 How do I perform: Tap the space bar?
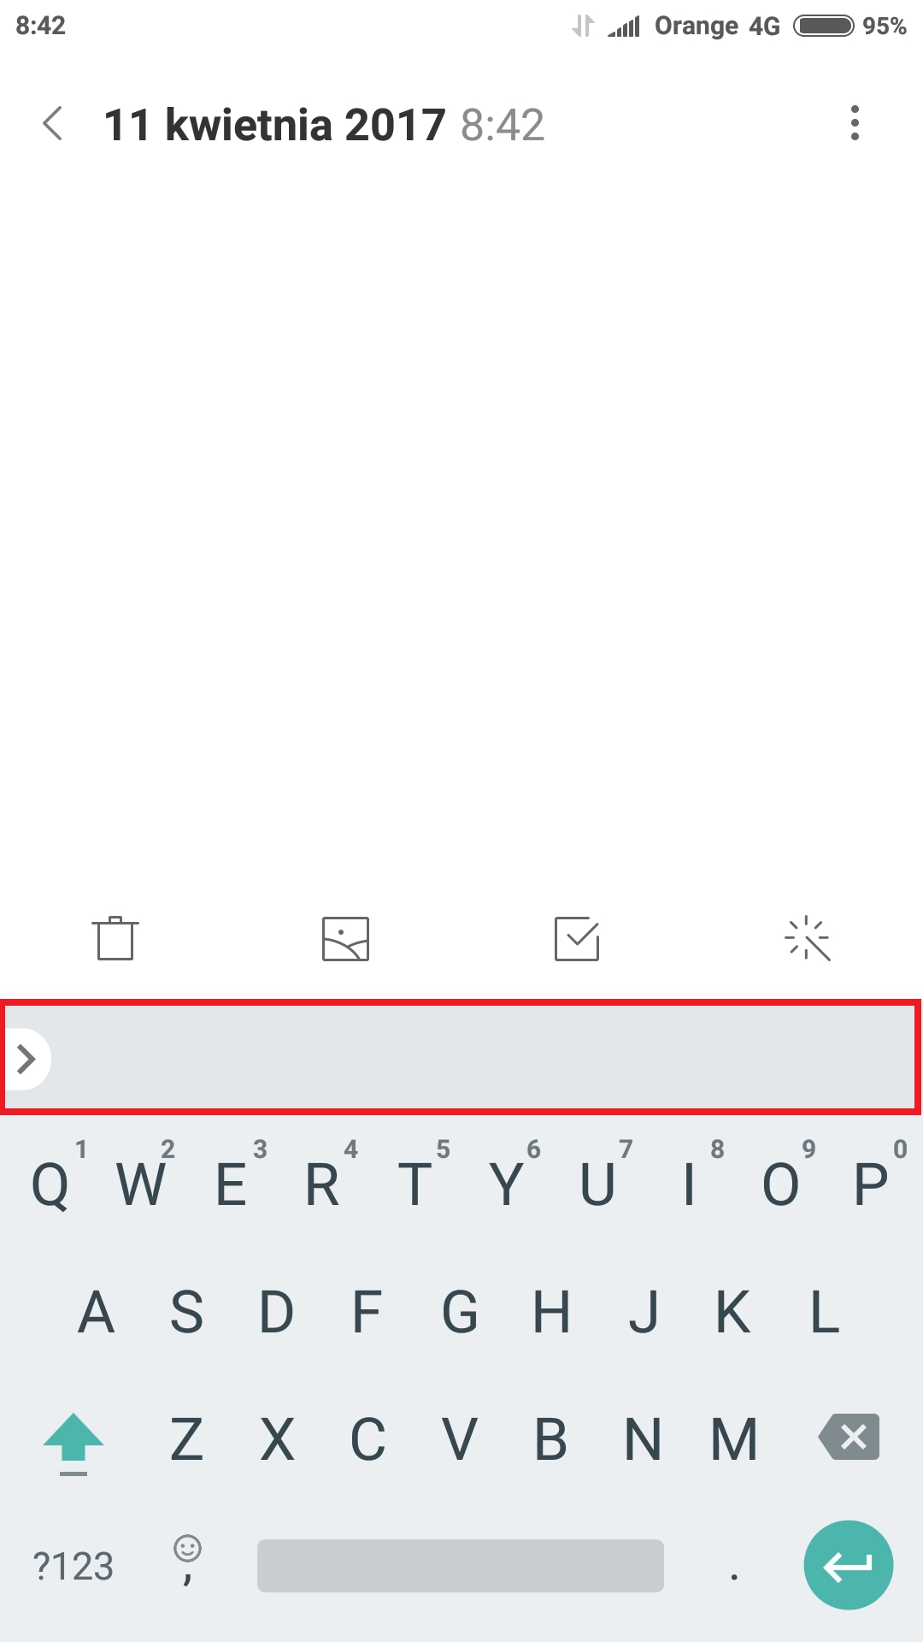tap(461, 1566)
